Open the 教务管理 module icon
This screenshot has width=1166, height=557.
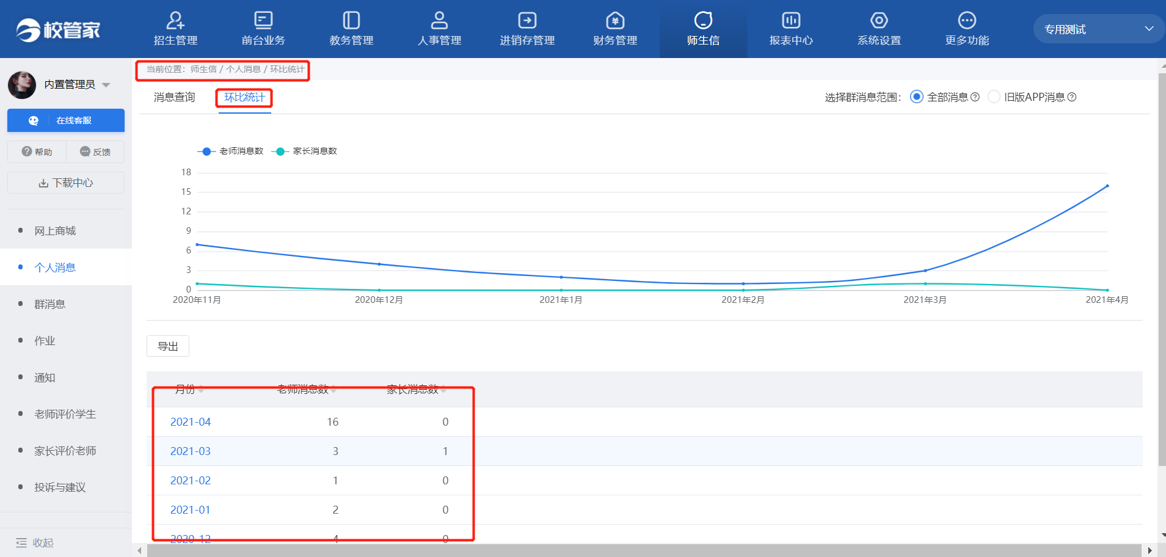point(351,20)
